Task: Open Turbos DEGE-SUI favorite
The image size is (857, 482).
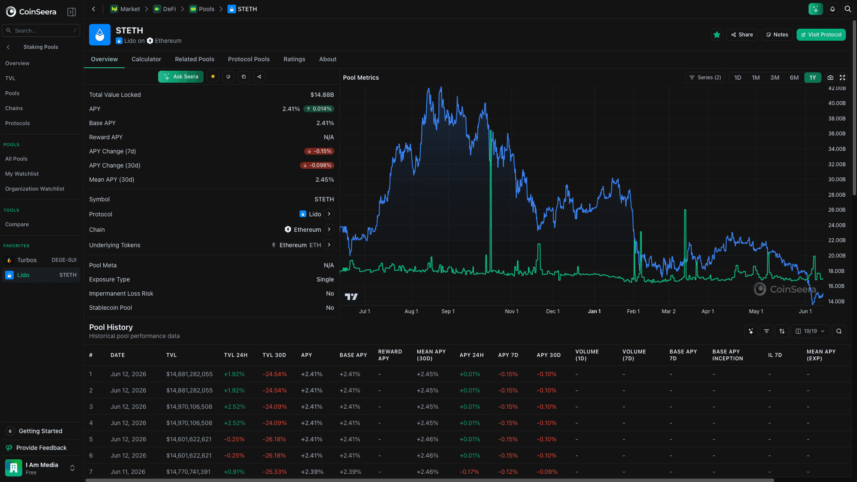Action: point(41,260)
